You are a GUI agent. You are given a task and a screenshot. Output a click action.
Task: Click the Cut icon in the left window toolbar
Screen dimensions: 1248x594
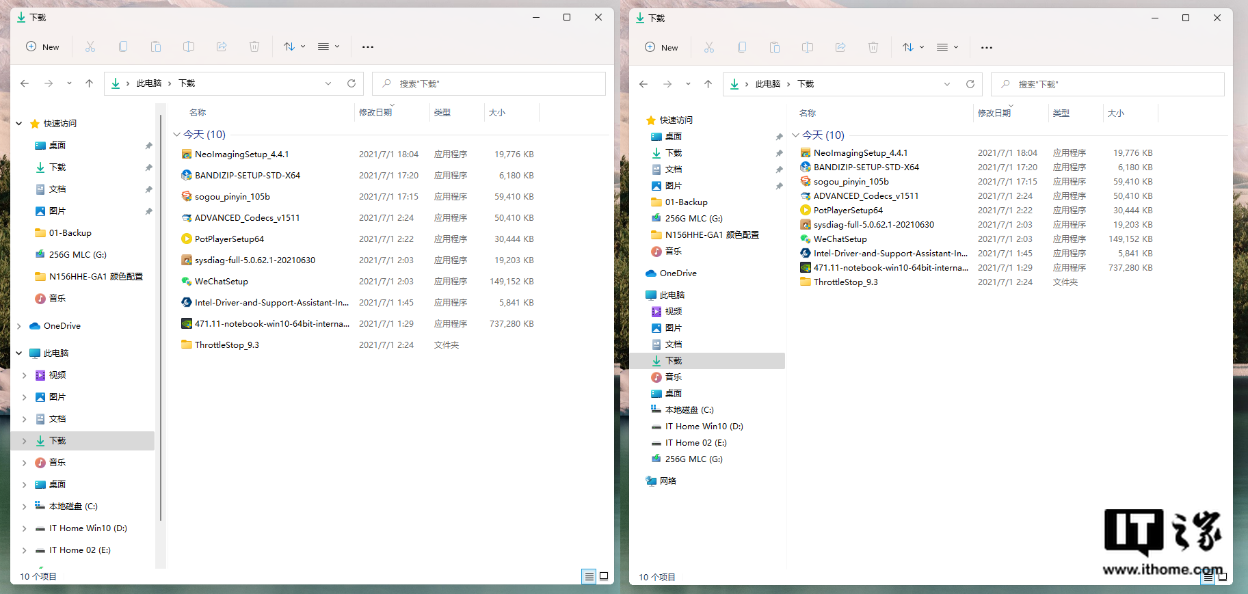tap(90, 46)
